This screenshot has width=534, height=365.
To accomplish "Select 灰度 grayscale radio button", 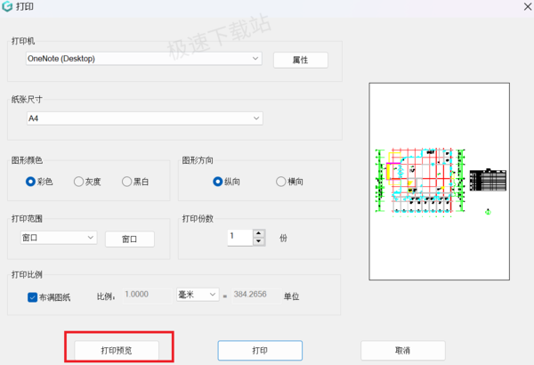I will tap(78, 182).
